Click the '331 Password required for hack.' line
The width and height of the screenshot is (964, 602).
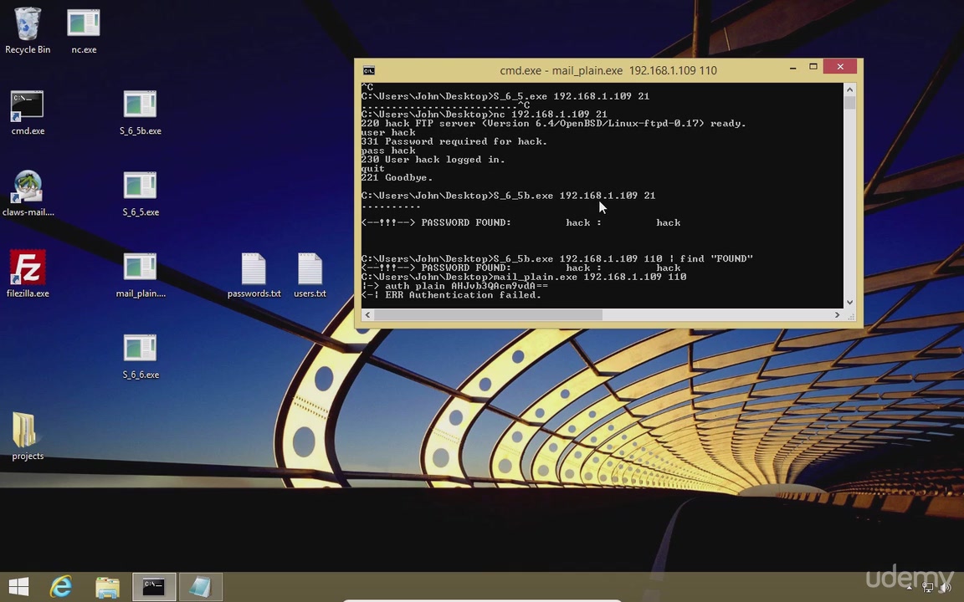(454, 141)
